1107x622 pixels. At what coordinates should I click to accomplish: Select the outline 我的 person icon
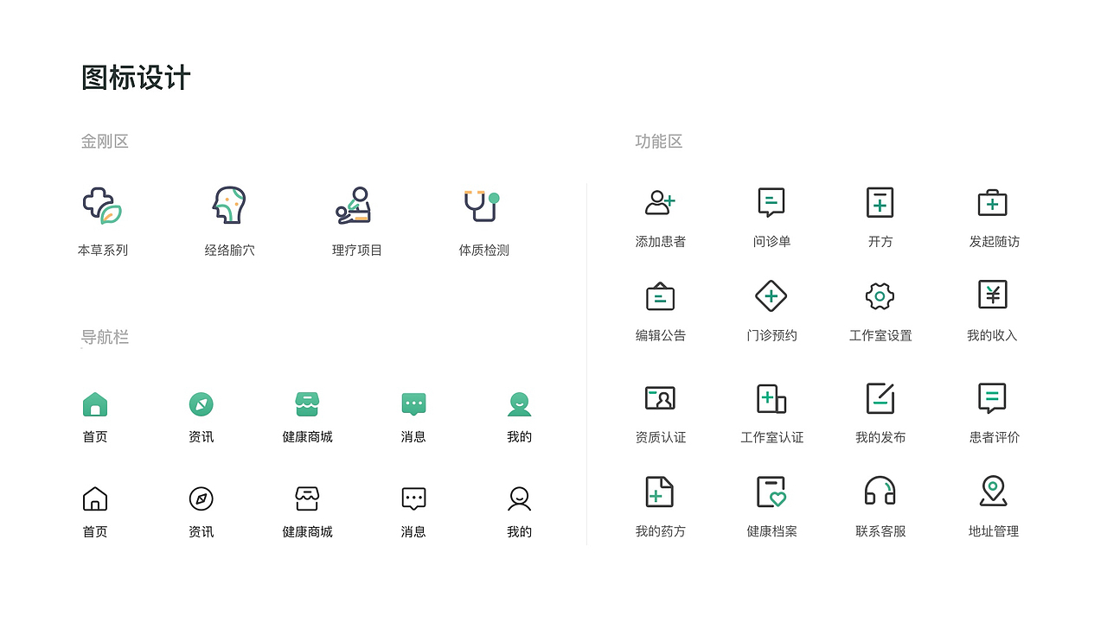click(x=519, y=498)
